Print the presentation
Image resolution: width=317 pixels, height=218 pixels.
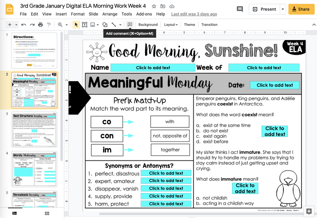[41, 25]
